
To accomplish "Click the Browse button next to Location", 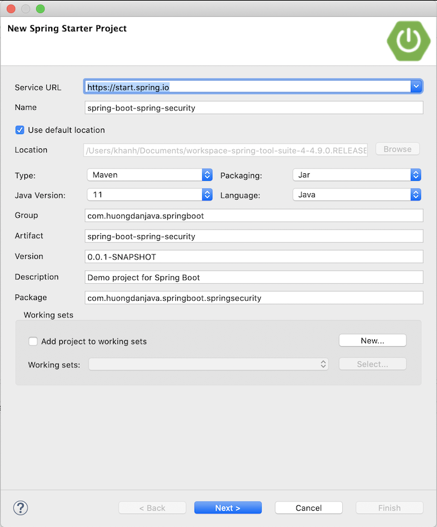I will tap(397, 149).
